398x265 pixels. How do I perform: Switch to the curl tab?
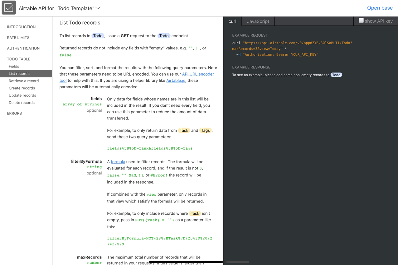[232, 21]
